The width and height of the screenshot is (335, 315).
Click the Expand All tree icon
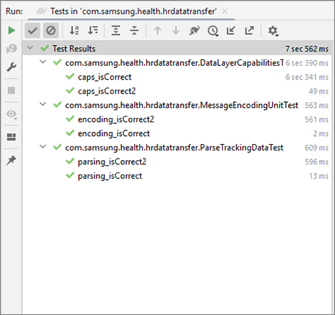116,30
